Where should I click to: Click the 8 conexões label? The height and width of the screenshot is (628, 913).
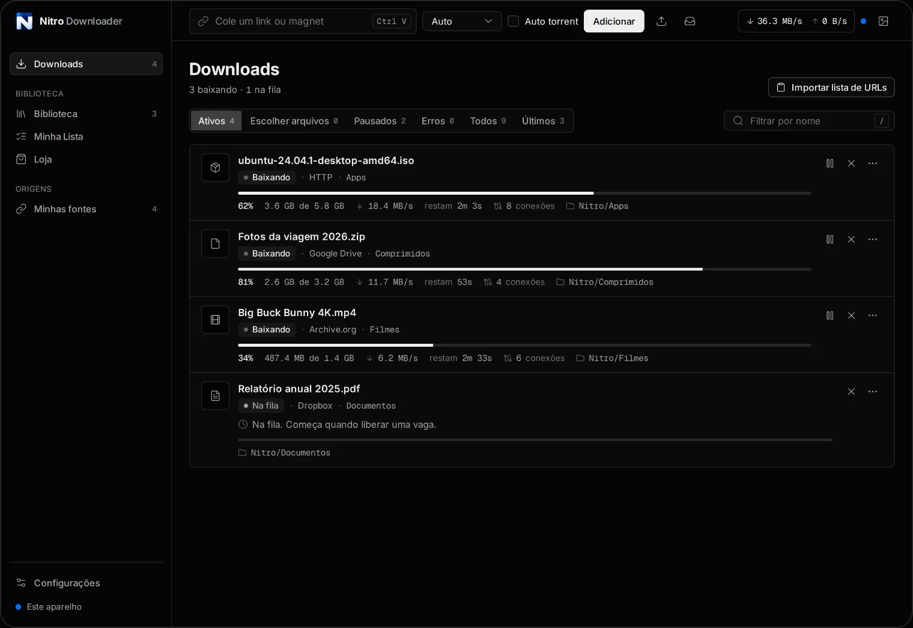point(524,206)
